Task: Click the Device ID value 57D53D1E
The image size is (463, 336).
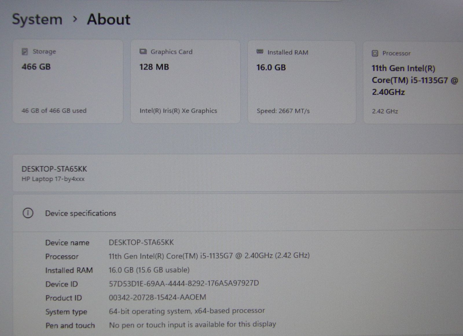Action: (x=184, y=283)
